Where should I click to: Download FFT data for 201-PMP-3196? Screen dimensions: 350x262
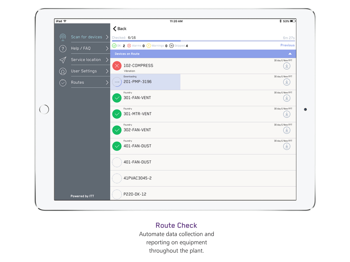[287, 82]
